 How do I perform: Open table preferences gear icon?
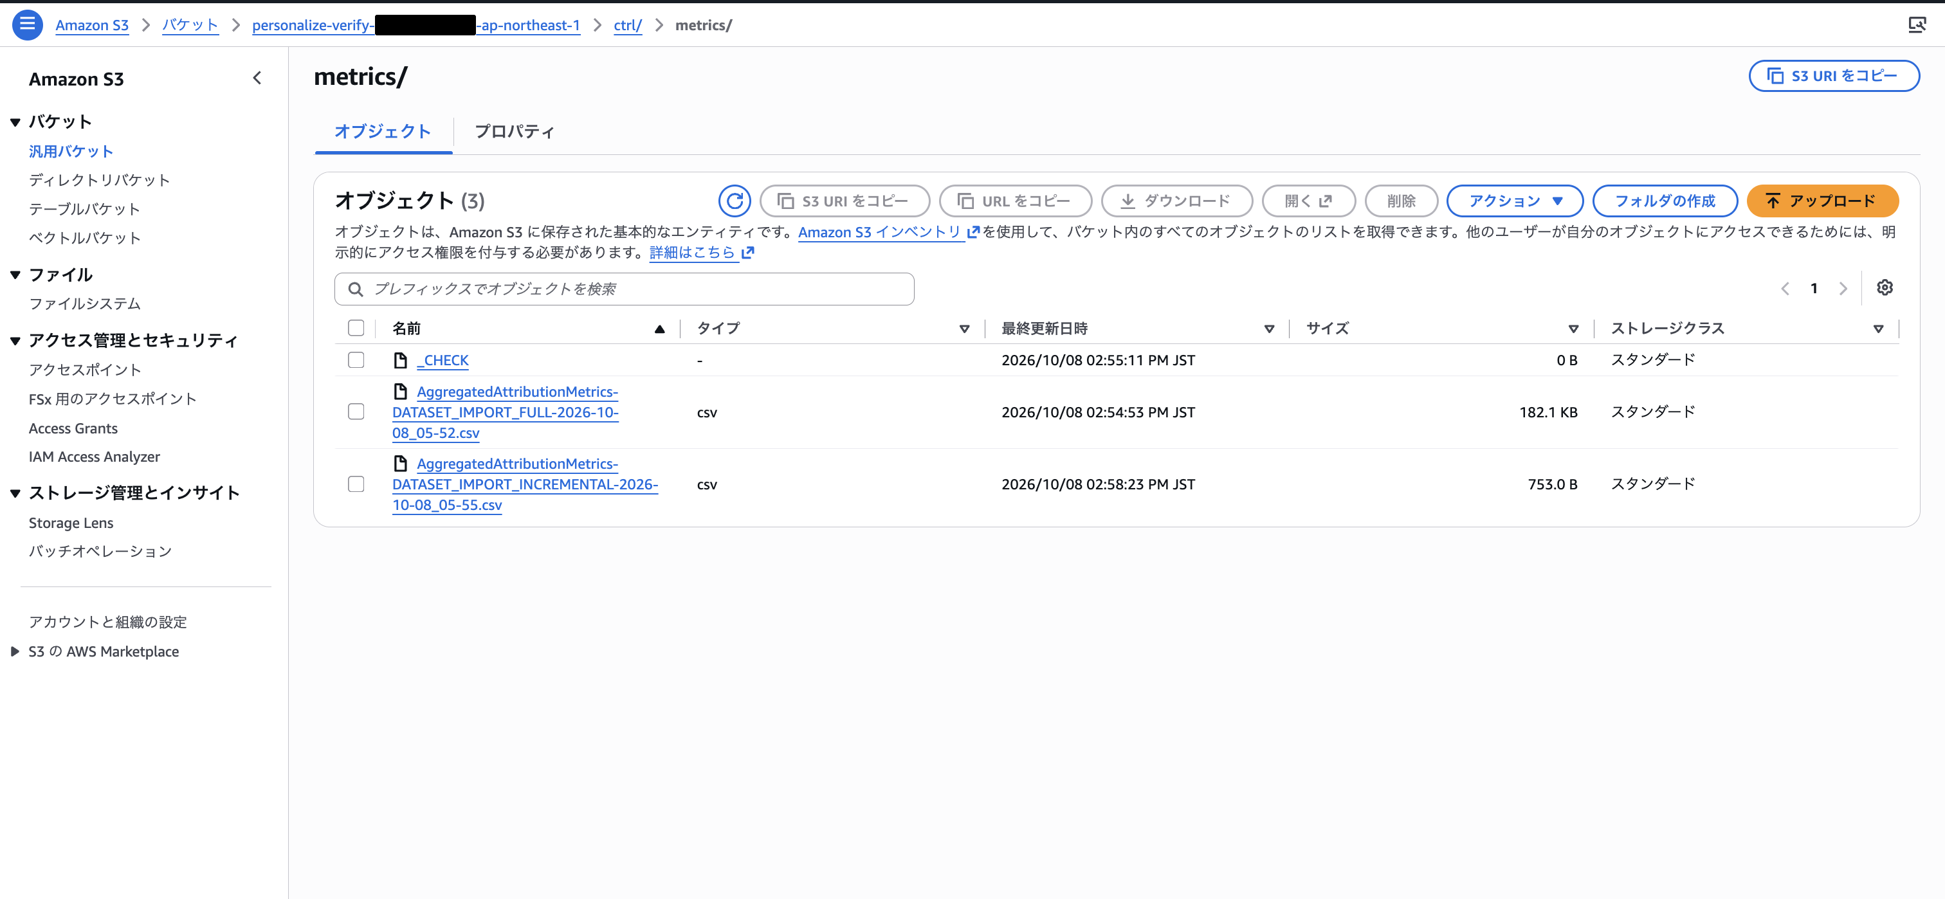[x=1885, y=287]
